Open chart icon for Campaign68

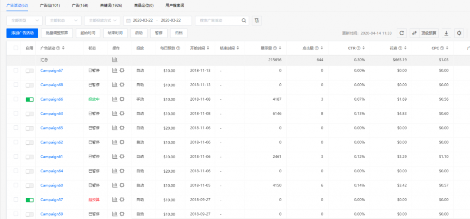pyautogui.click(x=114, y=85)
